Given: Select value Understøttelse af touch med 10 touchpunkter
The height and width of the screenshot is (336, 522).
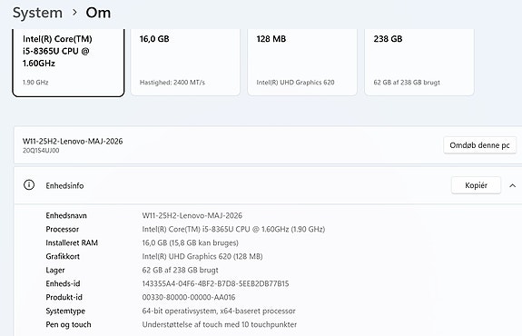Looking at the screenshot, I should click(x=220, y=325).
